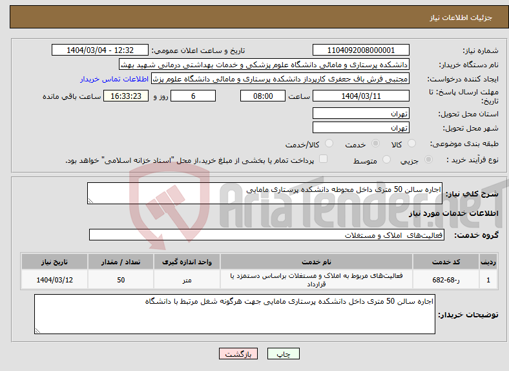This screenshot has width=509, height=371.
Task: Click the نام خدمت column header
Action: pos(317,262)
